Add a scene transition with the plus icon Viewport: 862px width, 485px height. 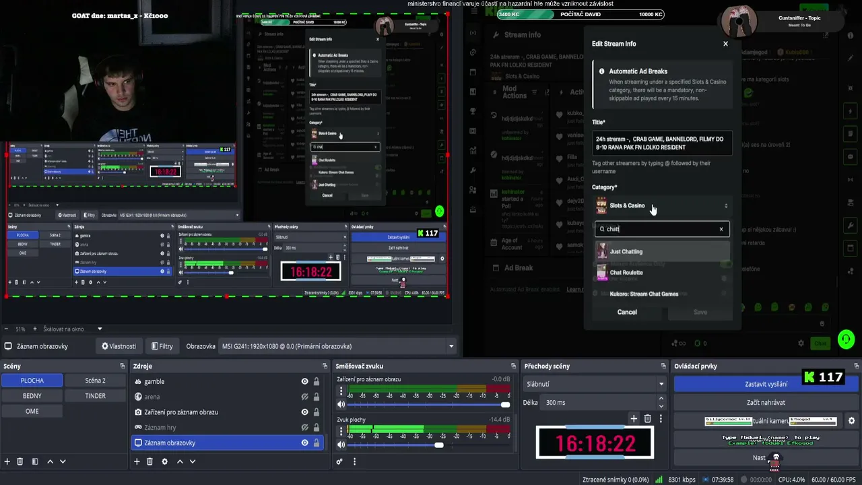(x=634, y=418)
